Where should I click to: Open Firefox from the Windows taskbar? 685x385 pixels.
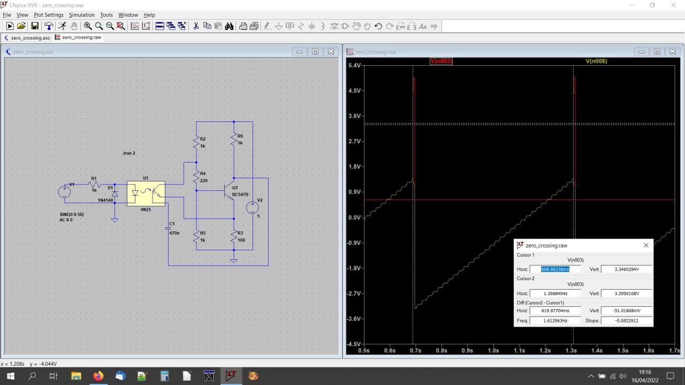click(x=98, y=376)
